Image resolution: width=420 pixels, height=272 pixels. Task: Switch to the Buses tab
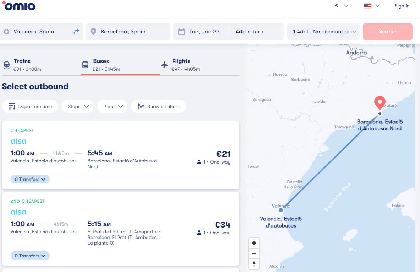coord(101,64)
